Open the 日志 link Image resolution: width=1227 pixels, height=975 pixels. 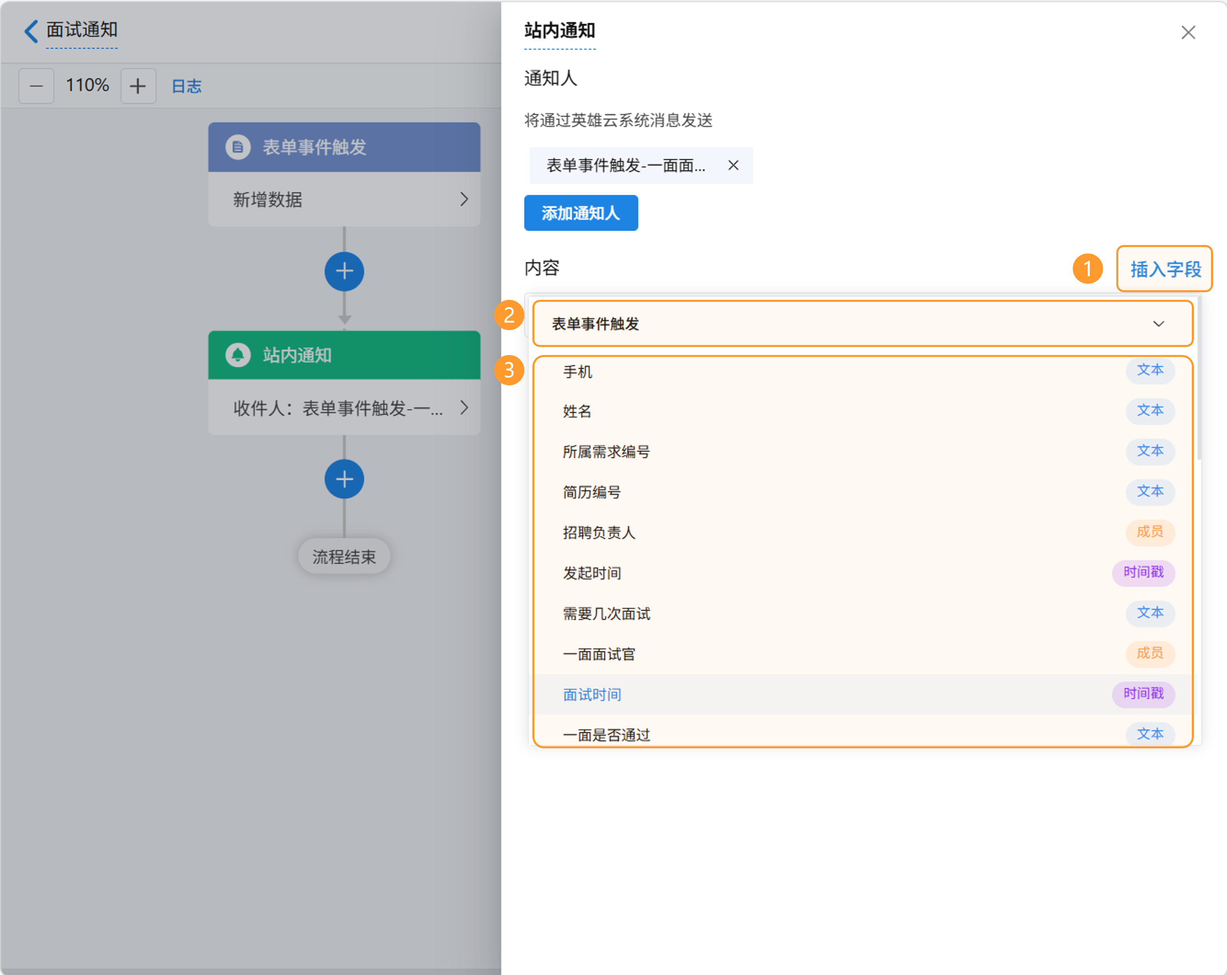(x=187, y=86)
